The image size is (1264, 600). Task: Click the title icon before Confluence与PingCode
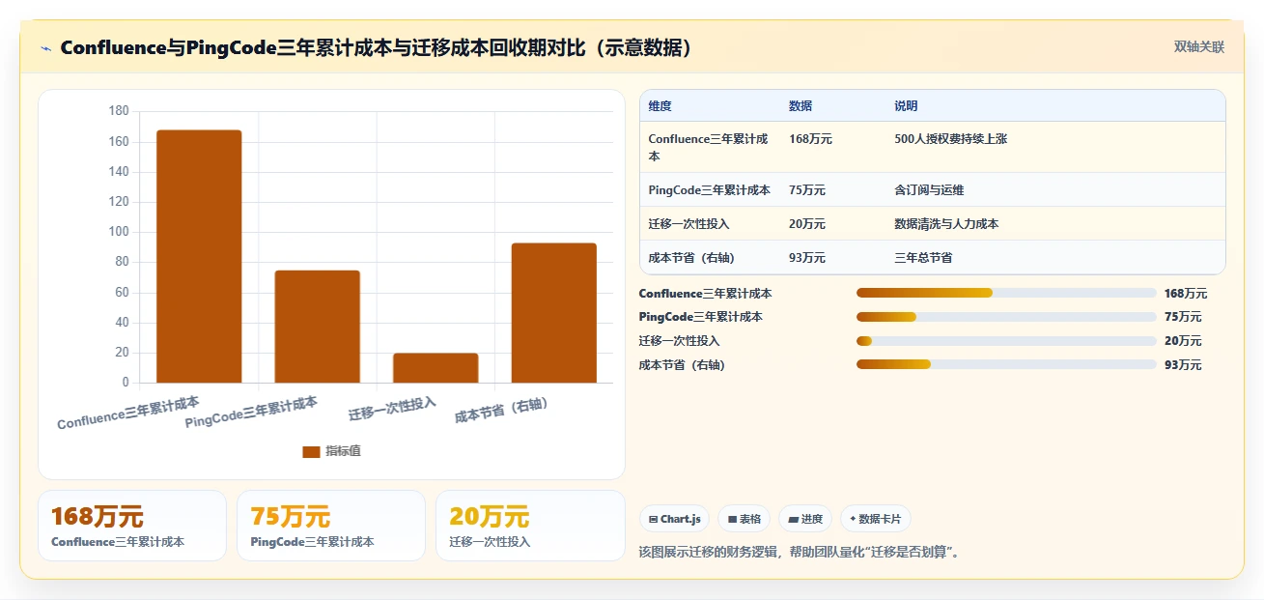pyautogui.click(x=45, y=48)
